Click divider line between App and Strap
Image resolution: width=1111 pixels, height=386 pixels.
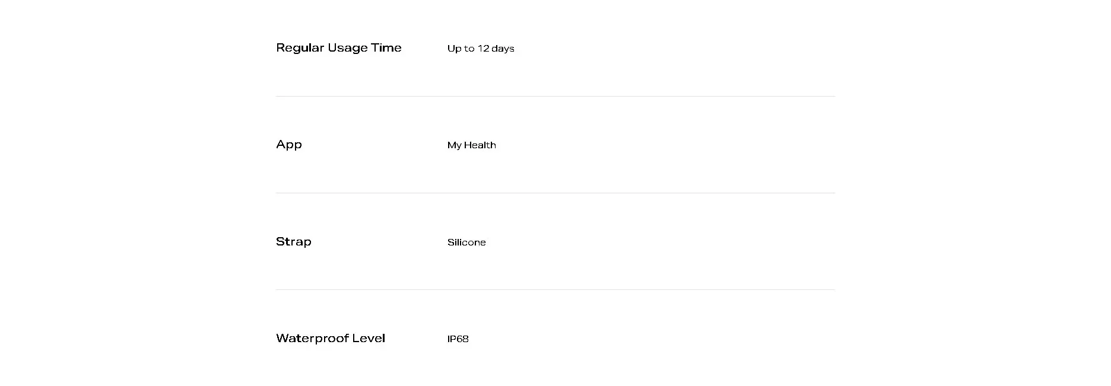[555, 193]
